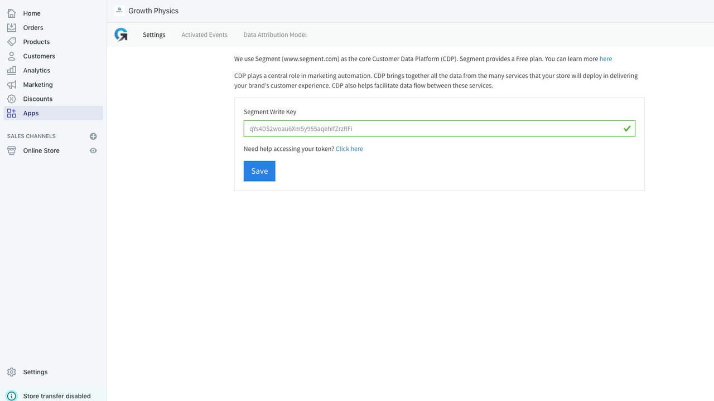Expand Sales Channels with the plus button
The image size is (714, 401).
[93, 136]
